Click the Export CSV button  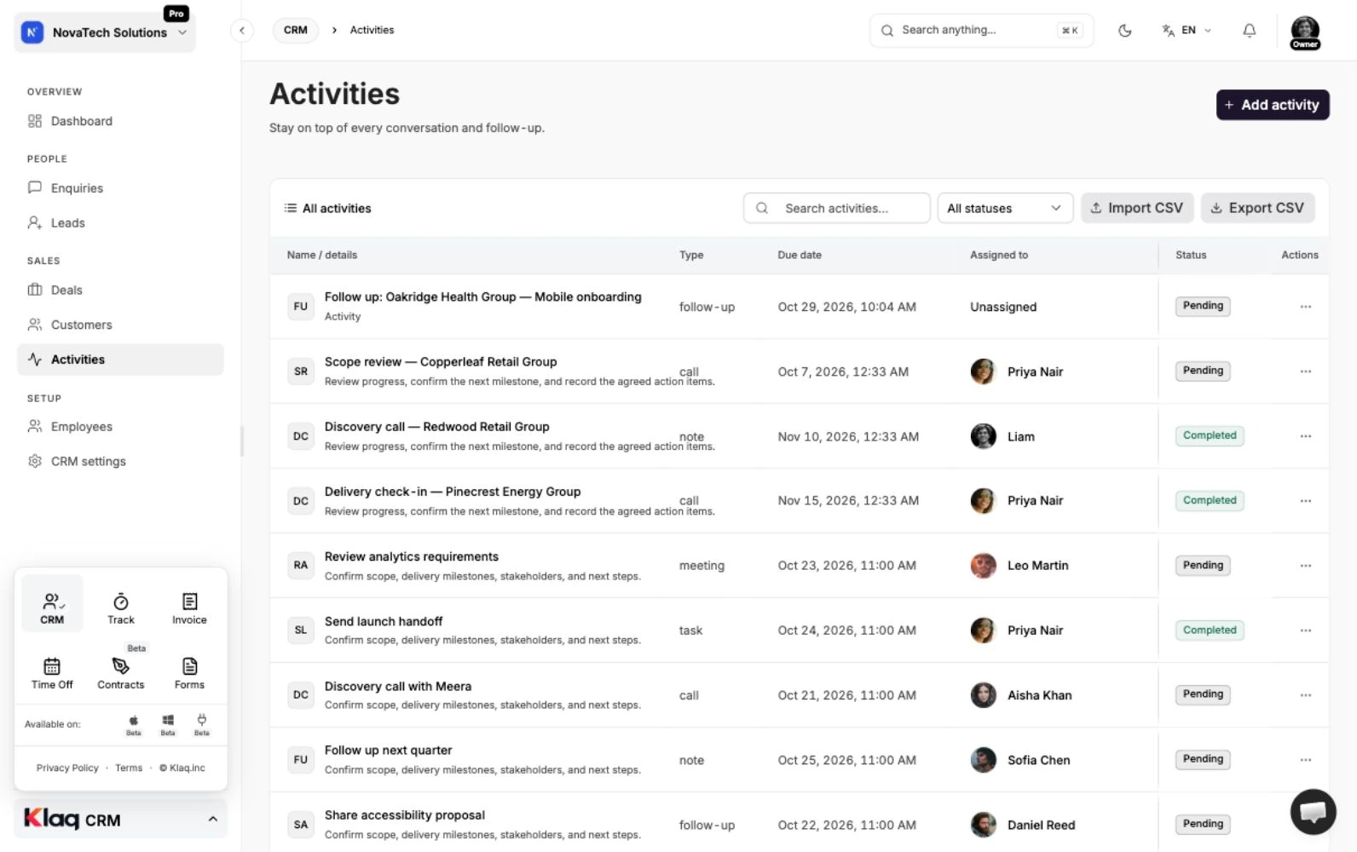tap(1257, 209)
